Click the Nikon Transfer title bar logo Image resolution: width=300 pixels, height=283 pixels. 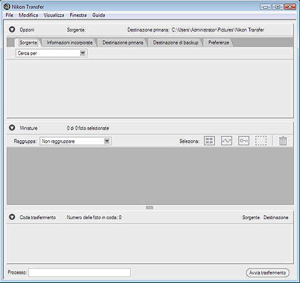pos(7,7)
